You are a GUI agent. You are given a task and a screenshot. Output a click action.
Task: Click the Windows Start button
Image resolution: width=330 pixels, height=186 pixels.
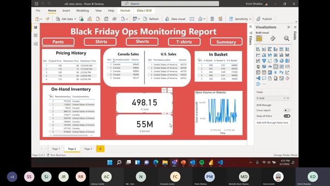[110, 162]
